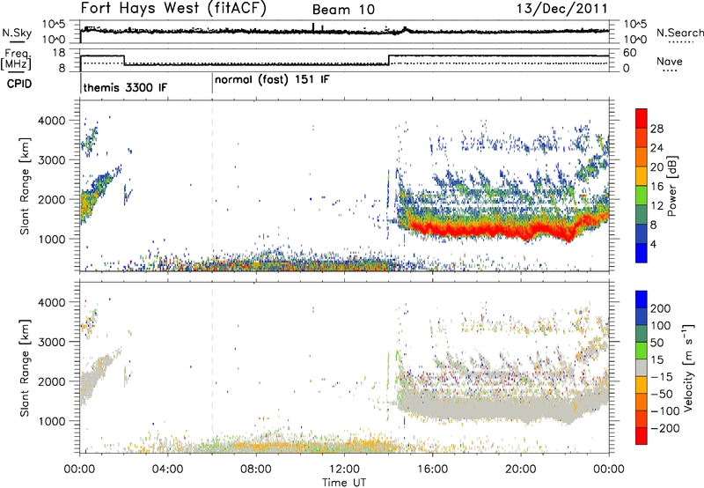
Task: Click the '200' value on the Velocity scale
Action: click(x=661, y=308)
